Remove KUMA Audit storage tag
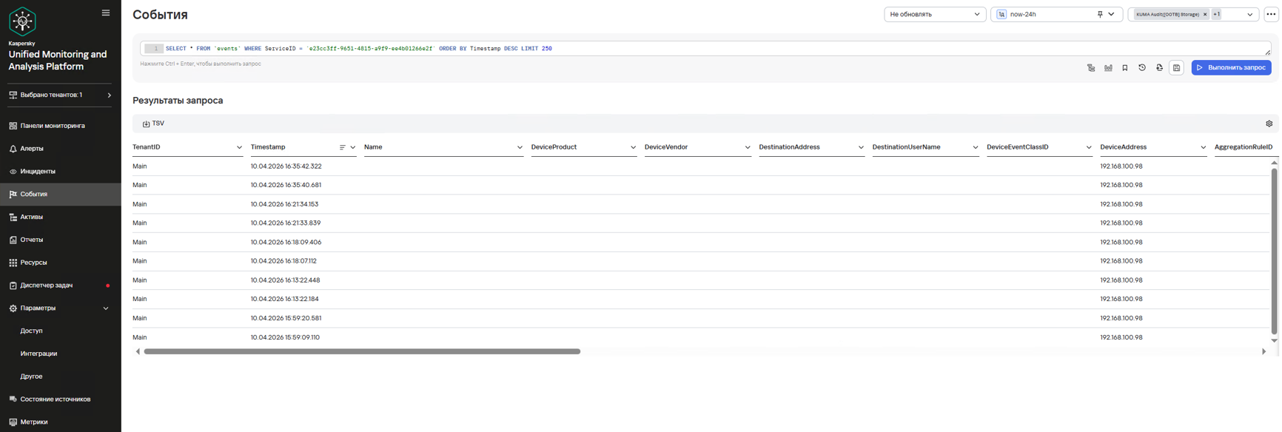This screenshot has height=432, width=1282. (1205, 14)
